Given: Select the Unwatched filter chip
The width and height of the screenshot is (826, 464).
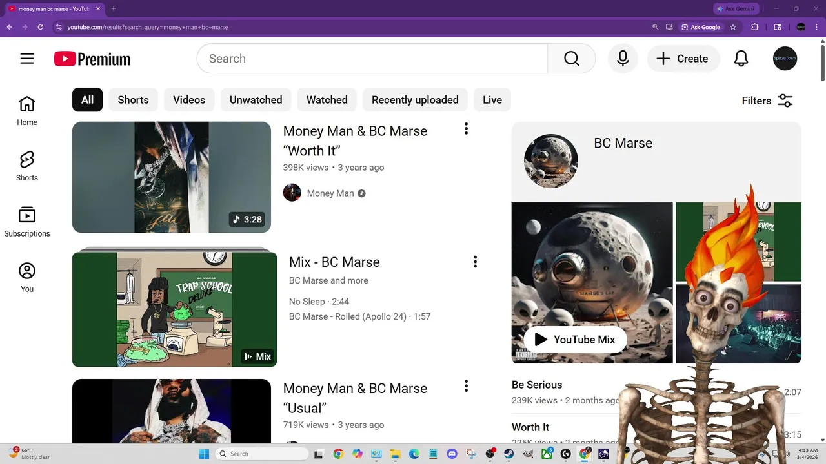Looking at the screenshot, I should (x=256, y=100).
